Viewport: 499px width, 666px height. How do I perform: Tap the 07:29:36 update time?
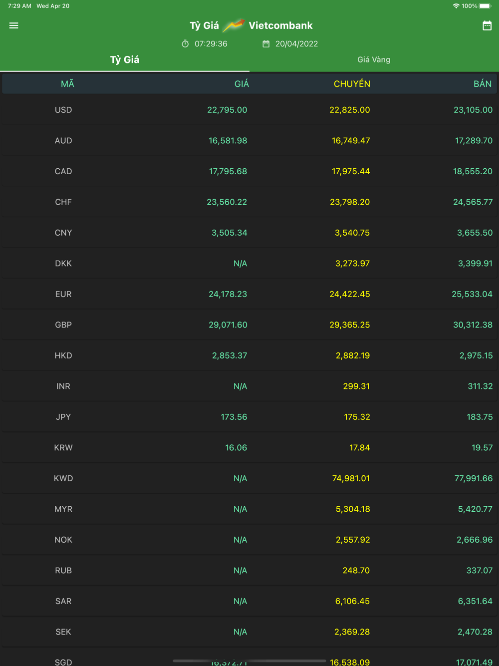(x=211, y=44)
